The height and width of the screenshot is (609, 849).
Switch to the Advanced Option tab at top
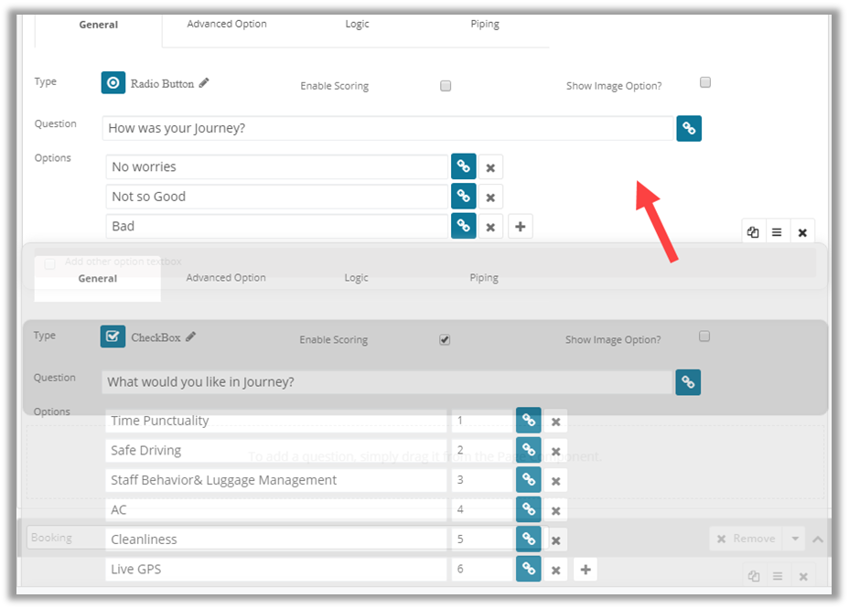coord(227,24)
